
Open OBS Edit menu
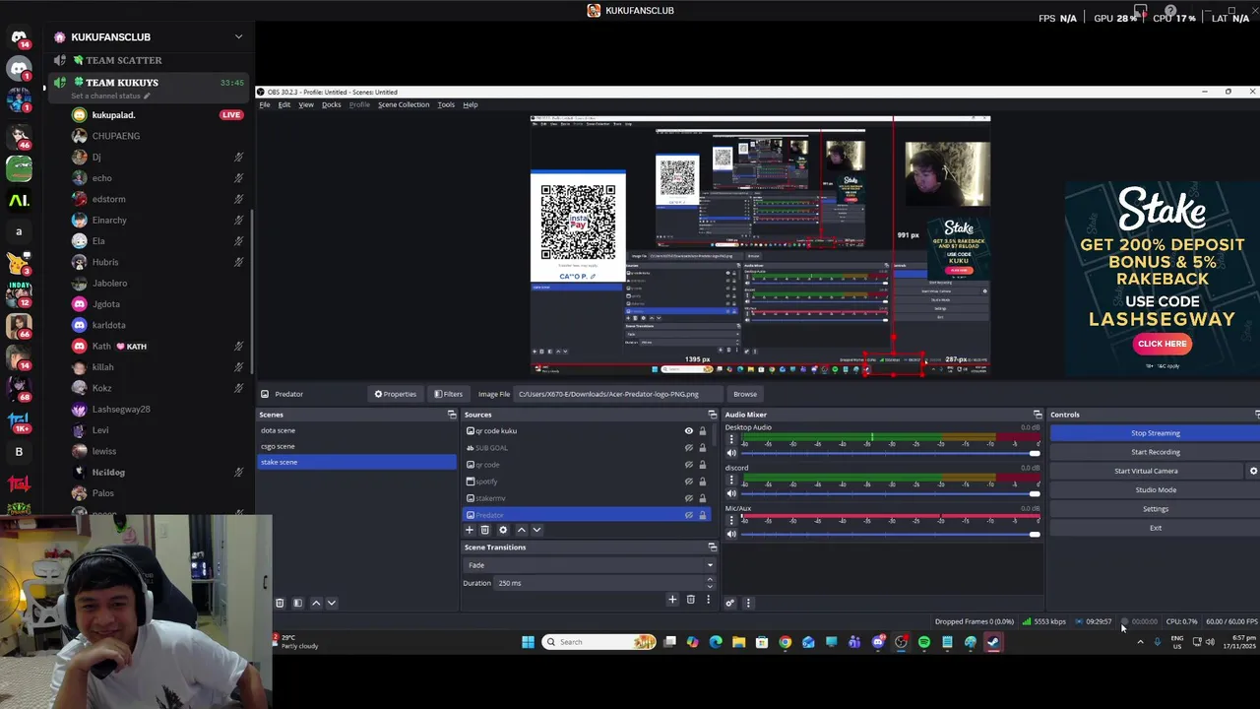[x=284, y=104]
